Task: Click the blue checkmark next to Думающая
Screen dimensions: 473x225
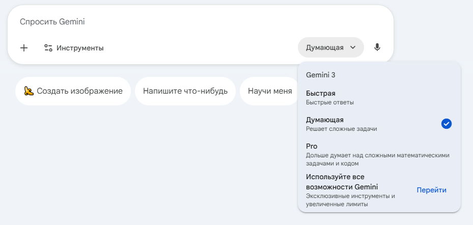Action: pyautogui.click(x=446, y=124)
